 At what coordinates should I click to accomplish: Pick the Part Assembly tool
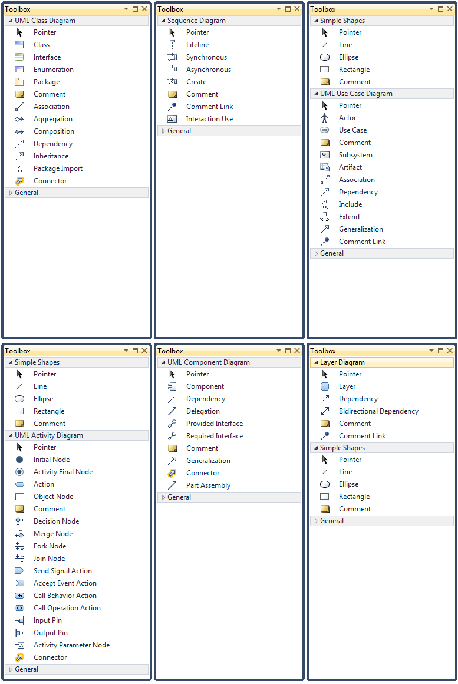tap(208, 485)
